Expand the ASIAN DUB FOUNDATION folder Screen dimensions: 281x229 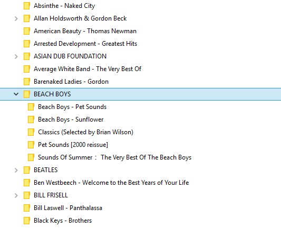pos(16,56)
